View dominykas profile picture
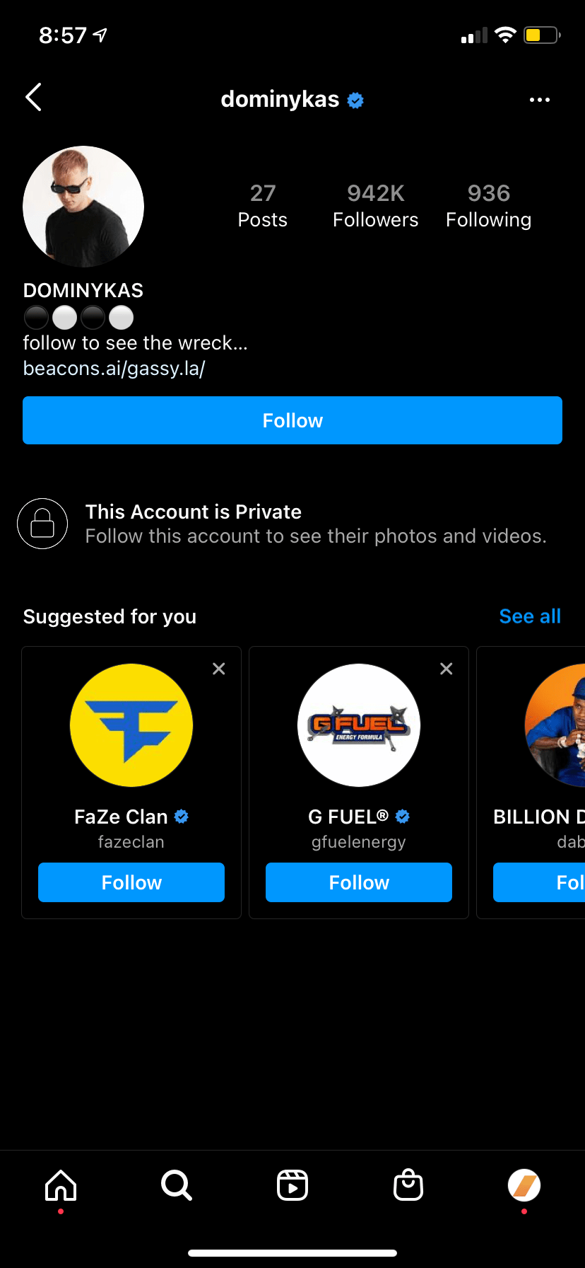This screenshot has height=1268, width=585. coord(83,207)
